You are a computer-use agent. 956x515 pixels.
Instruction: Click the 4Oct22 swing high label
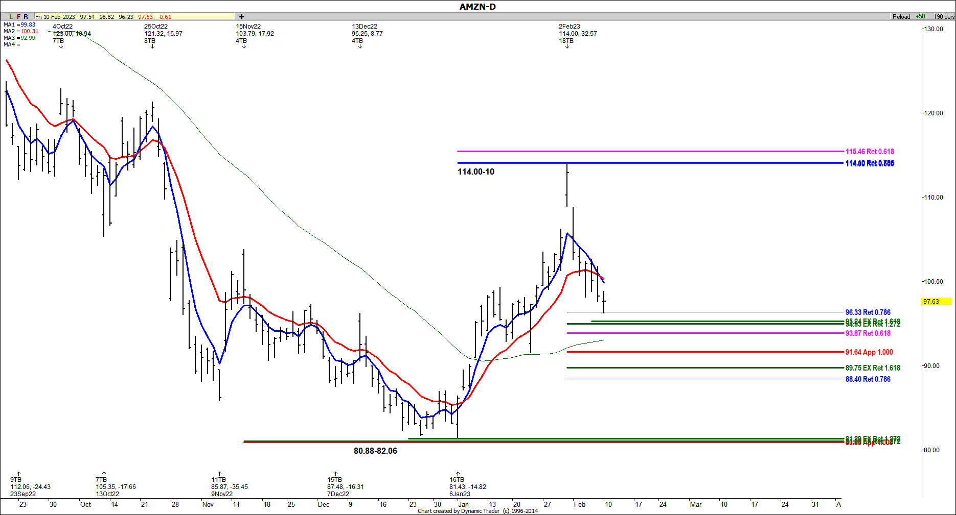(62, 27)
